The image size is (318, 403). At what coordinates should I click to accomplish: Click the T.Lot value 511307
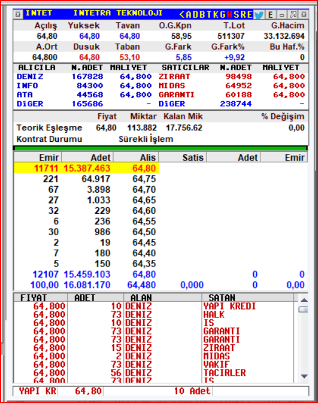[231, 36]
